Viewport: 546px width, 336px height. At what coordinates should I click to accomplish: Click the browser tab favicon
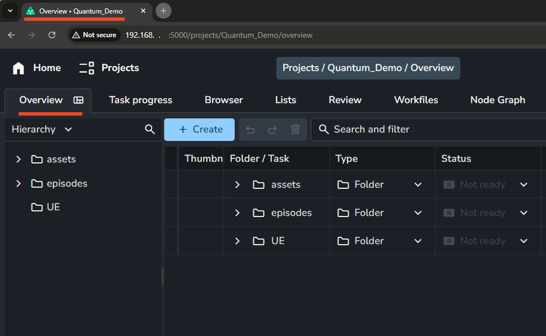[30, 11]
